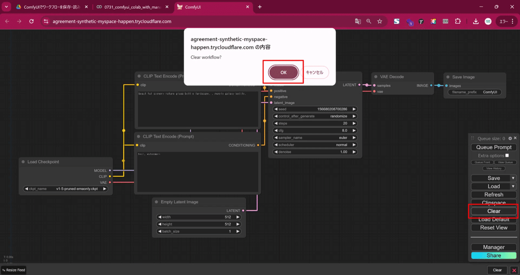The height and width of the screenshot is (275, 520).
Task: Open the zoom magnifier icon in address bar
Action: tap(369, 21)
